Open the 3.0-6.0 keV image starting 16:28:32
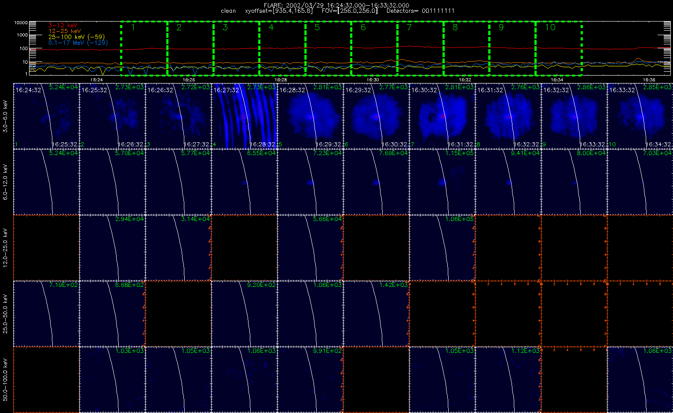The image size is (673, 413). 310,116
